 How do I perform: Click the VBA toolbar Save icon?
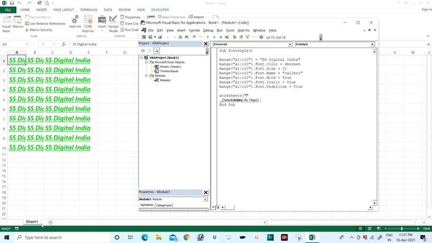[x=160, y=37]
